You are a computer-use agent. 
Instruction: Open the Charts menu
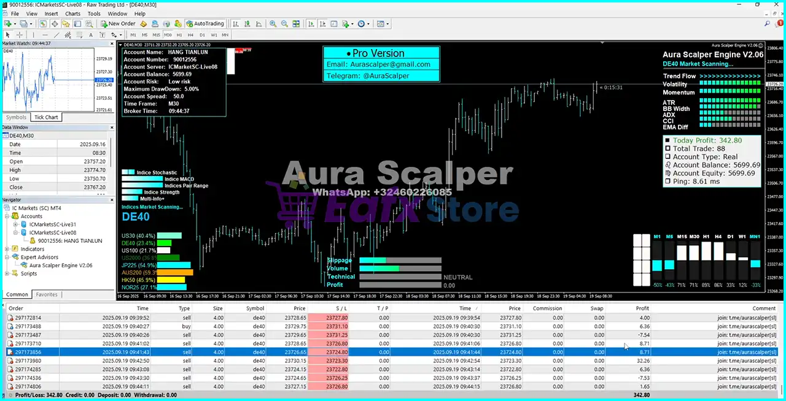pos(72,13)
